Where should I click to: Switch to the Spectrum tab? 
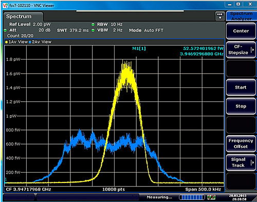coord(23,16)
